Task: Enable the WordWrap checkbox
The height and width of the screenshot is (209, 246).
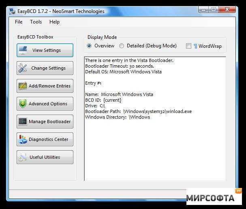Action: (x=188, y=46)
